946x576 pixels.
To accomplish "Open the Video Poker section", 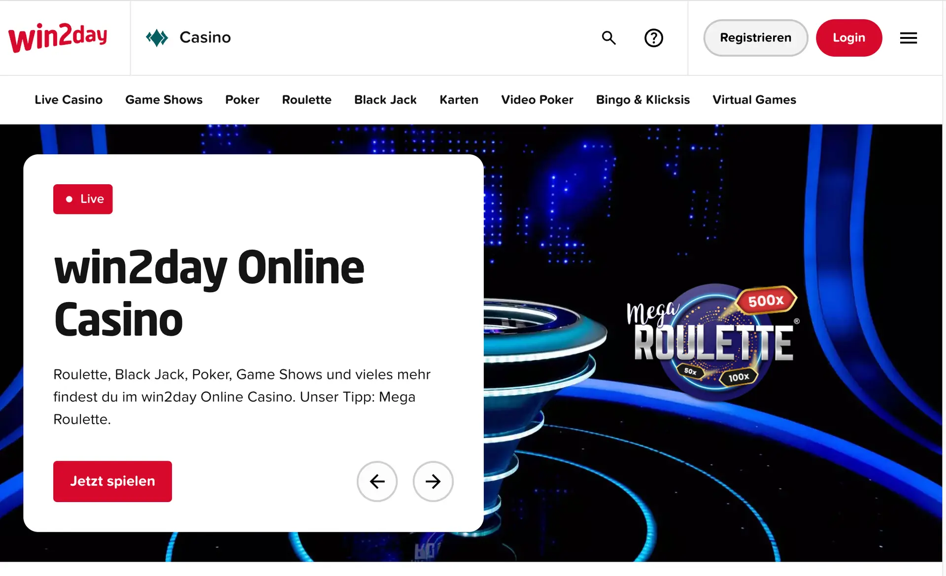I will pyautogui.click(x=537, y=100).
